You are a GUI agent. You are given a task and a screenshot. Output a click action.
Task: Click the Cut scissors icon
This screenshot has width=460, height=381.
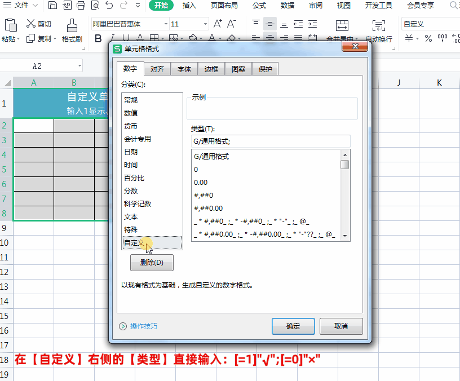30,24
